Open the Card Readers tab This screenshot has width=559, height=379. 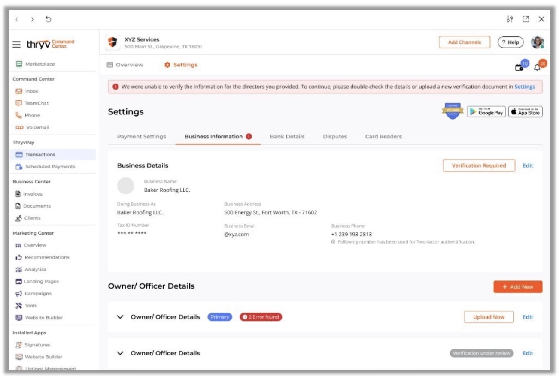pos(383,136)
